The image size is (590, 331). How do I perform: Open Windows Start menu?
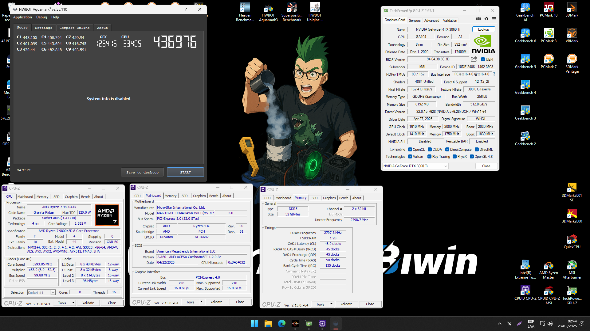(254, 324)
